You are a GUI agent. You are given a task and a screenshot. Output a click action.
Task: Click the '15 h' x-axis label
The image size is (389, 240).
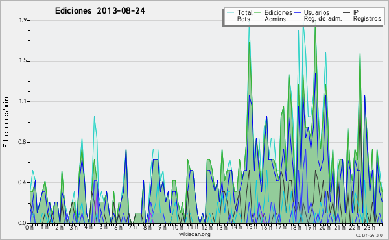point(252,227)
